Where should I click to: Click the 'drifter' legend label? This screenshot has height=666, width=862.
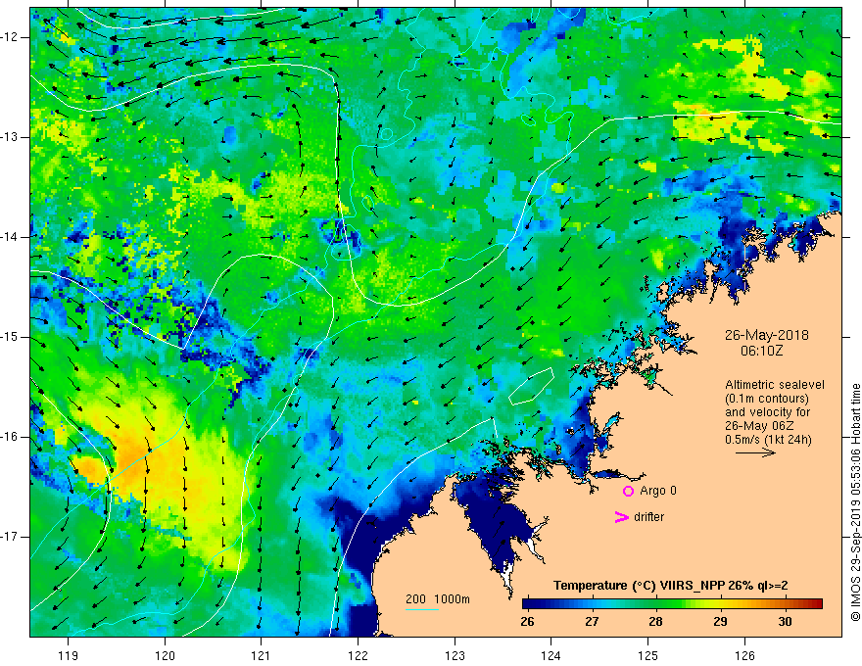click(648, 517)
